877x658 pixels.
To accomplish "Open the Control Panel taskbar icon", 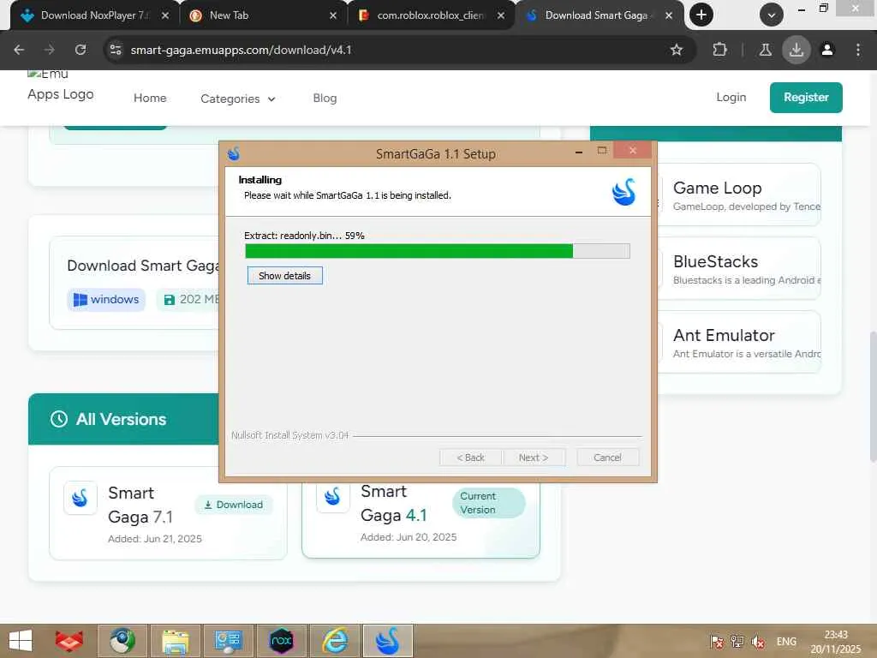I will tap(228, 641).
